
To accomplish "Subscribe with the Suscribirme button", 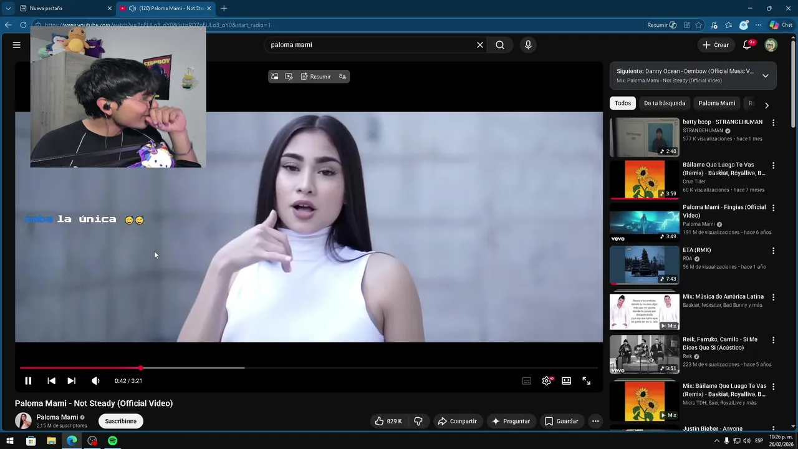I will 121,422.
